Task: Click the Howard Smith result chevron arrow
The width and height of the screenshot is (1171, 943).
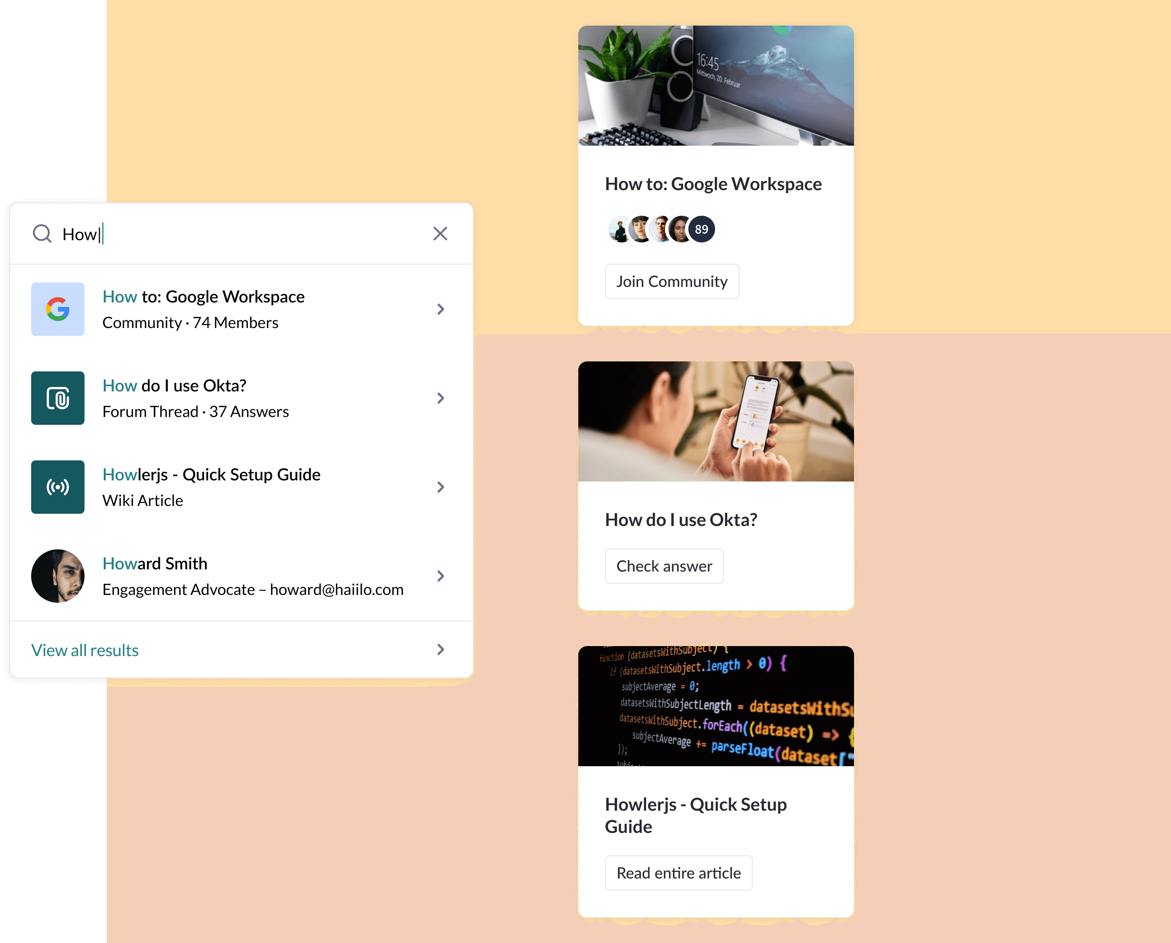Action: (441, 575)
